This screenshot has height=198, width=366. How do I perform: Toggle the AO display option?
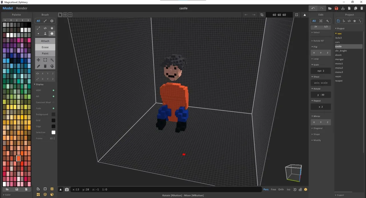(x=53, y=96)
